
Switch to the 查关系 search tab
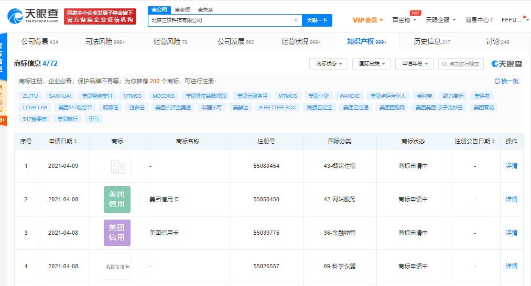click(x=205, y=10)
